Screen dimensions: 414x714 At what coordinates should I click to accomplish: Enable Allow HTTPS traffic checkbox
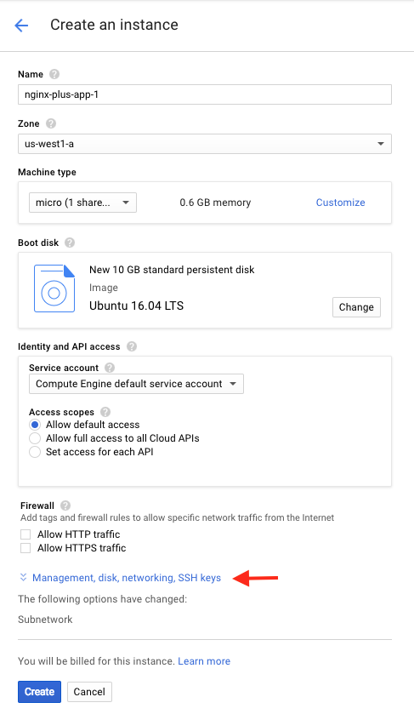tap(26, 548)
